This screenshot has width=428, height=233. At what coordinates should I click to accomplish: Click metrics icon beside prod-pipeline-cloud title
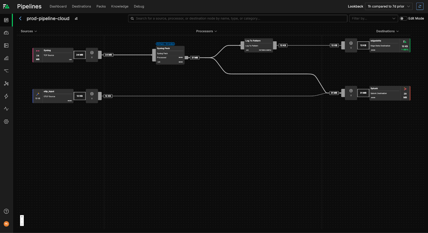pos(76,18)
